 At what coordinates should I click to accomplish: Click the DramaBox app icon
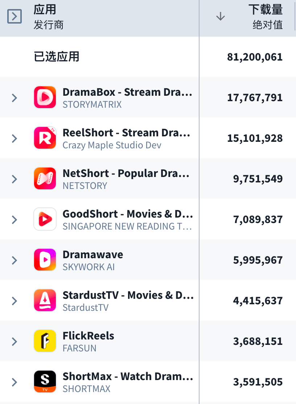coord(45,97)
